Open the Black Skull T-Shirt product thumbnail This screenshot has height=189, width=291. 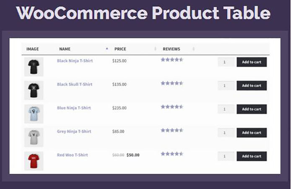pos(34,90)
